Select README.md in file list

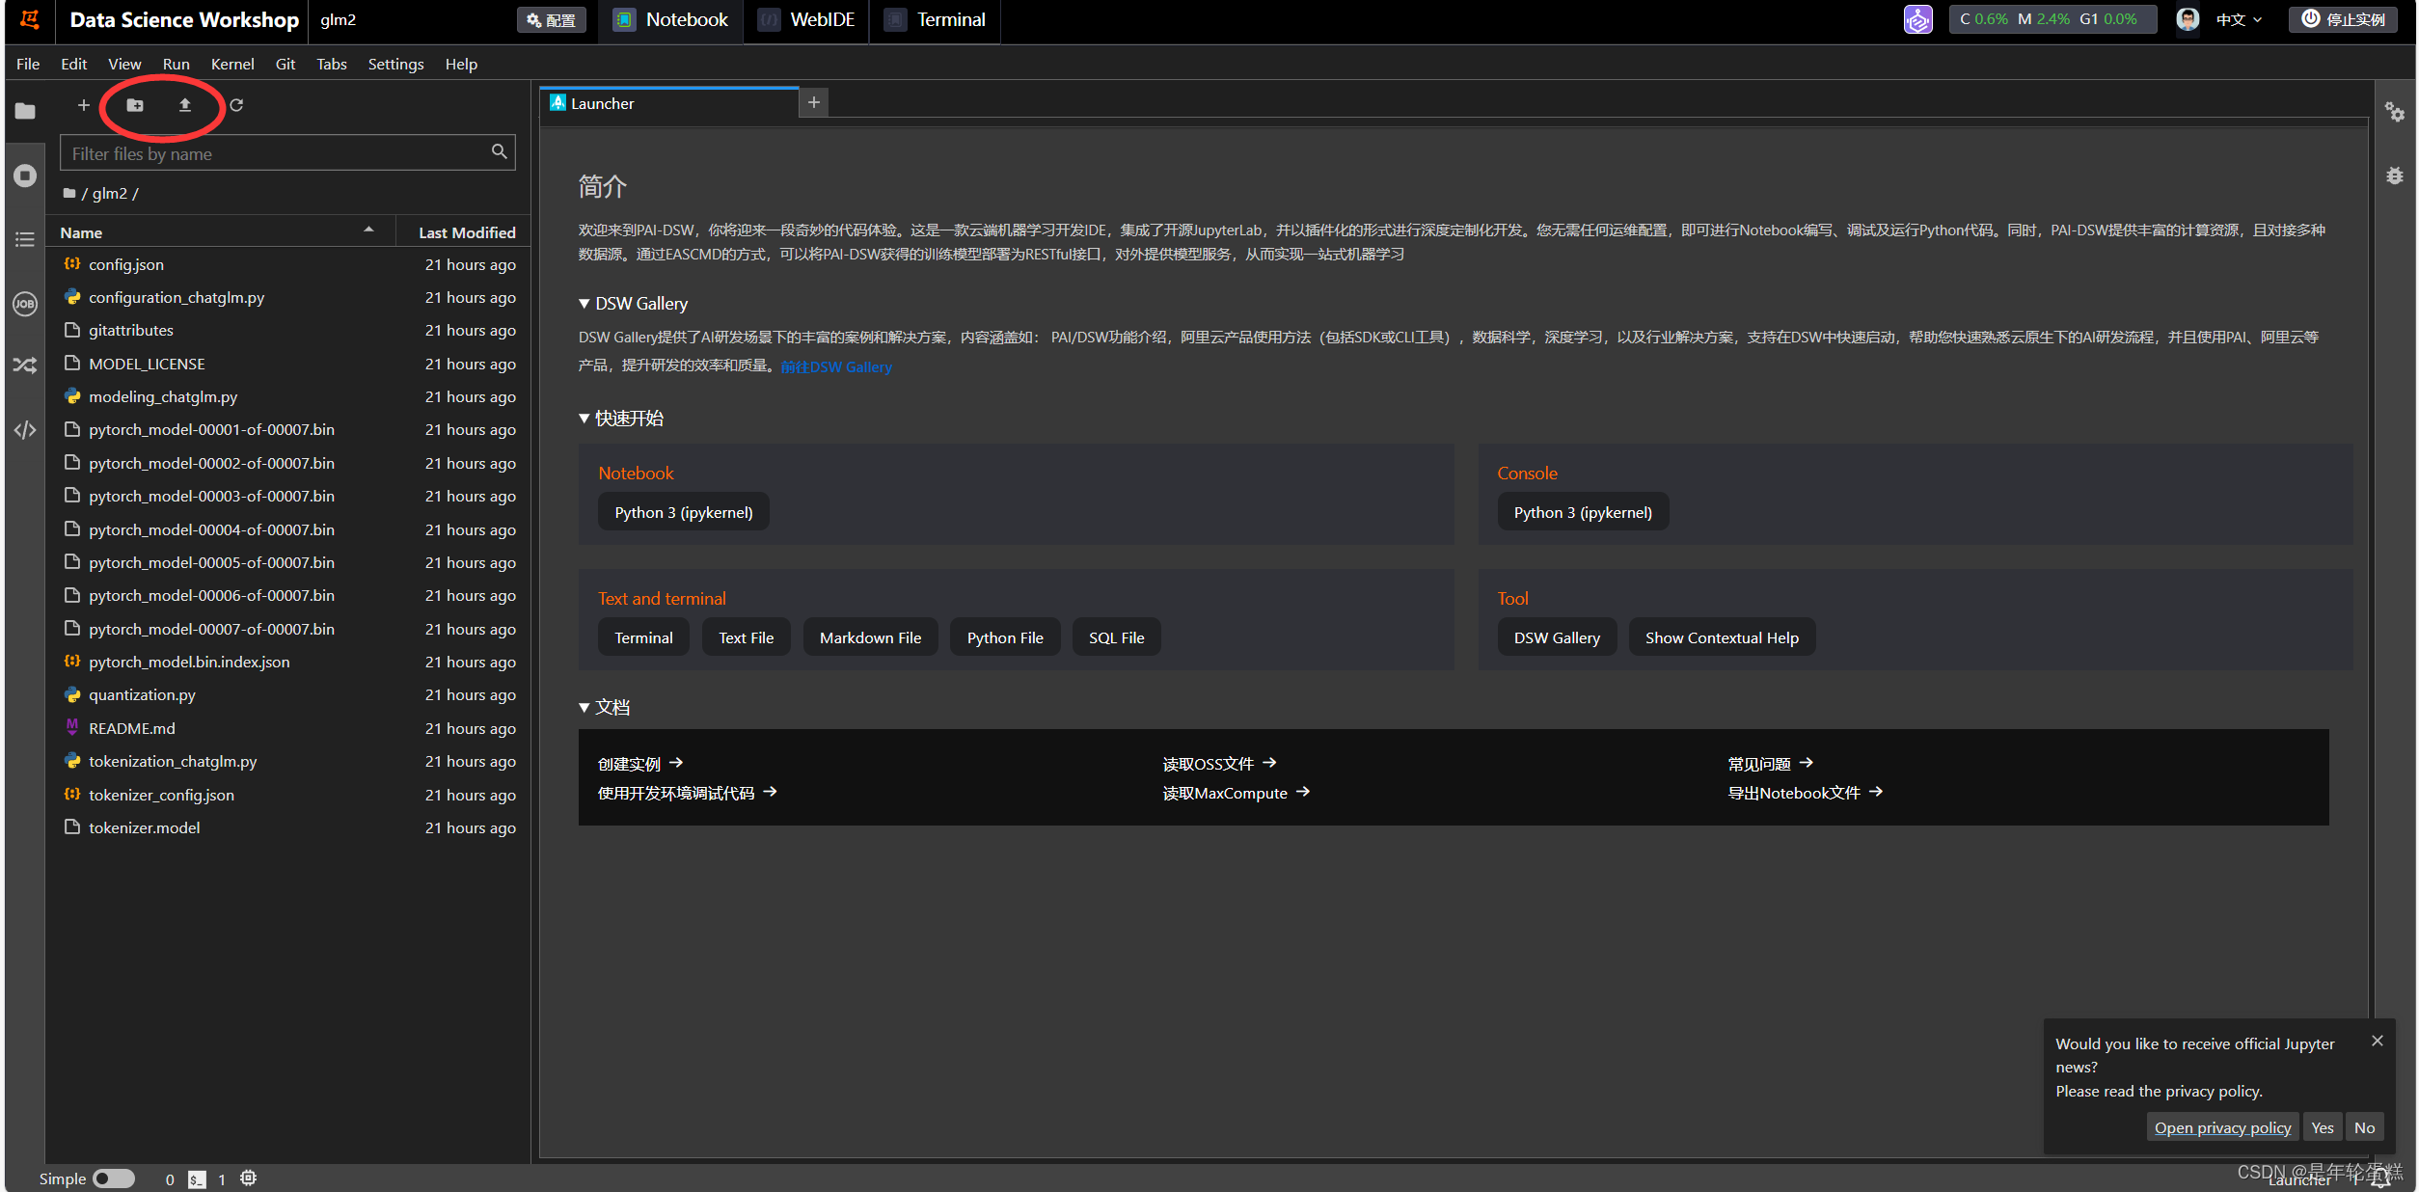(289, 728)
